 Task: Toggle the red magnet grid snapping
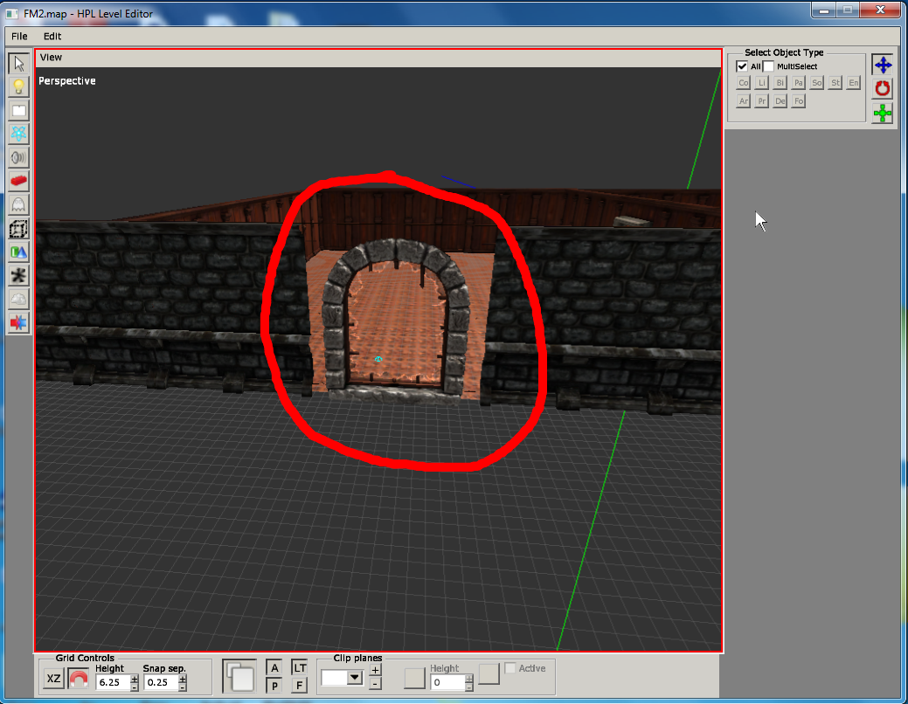click(x=79, y=679)
